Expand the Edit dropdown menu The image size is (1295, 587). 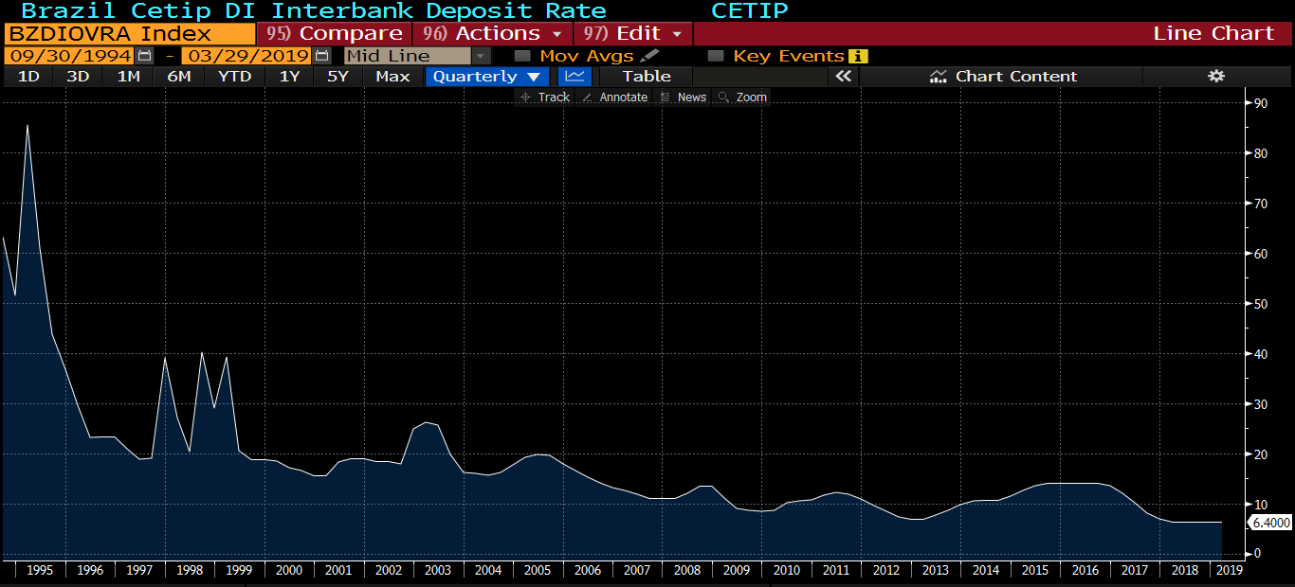(632, 33)
